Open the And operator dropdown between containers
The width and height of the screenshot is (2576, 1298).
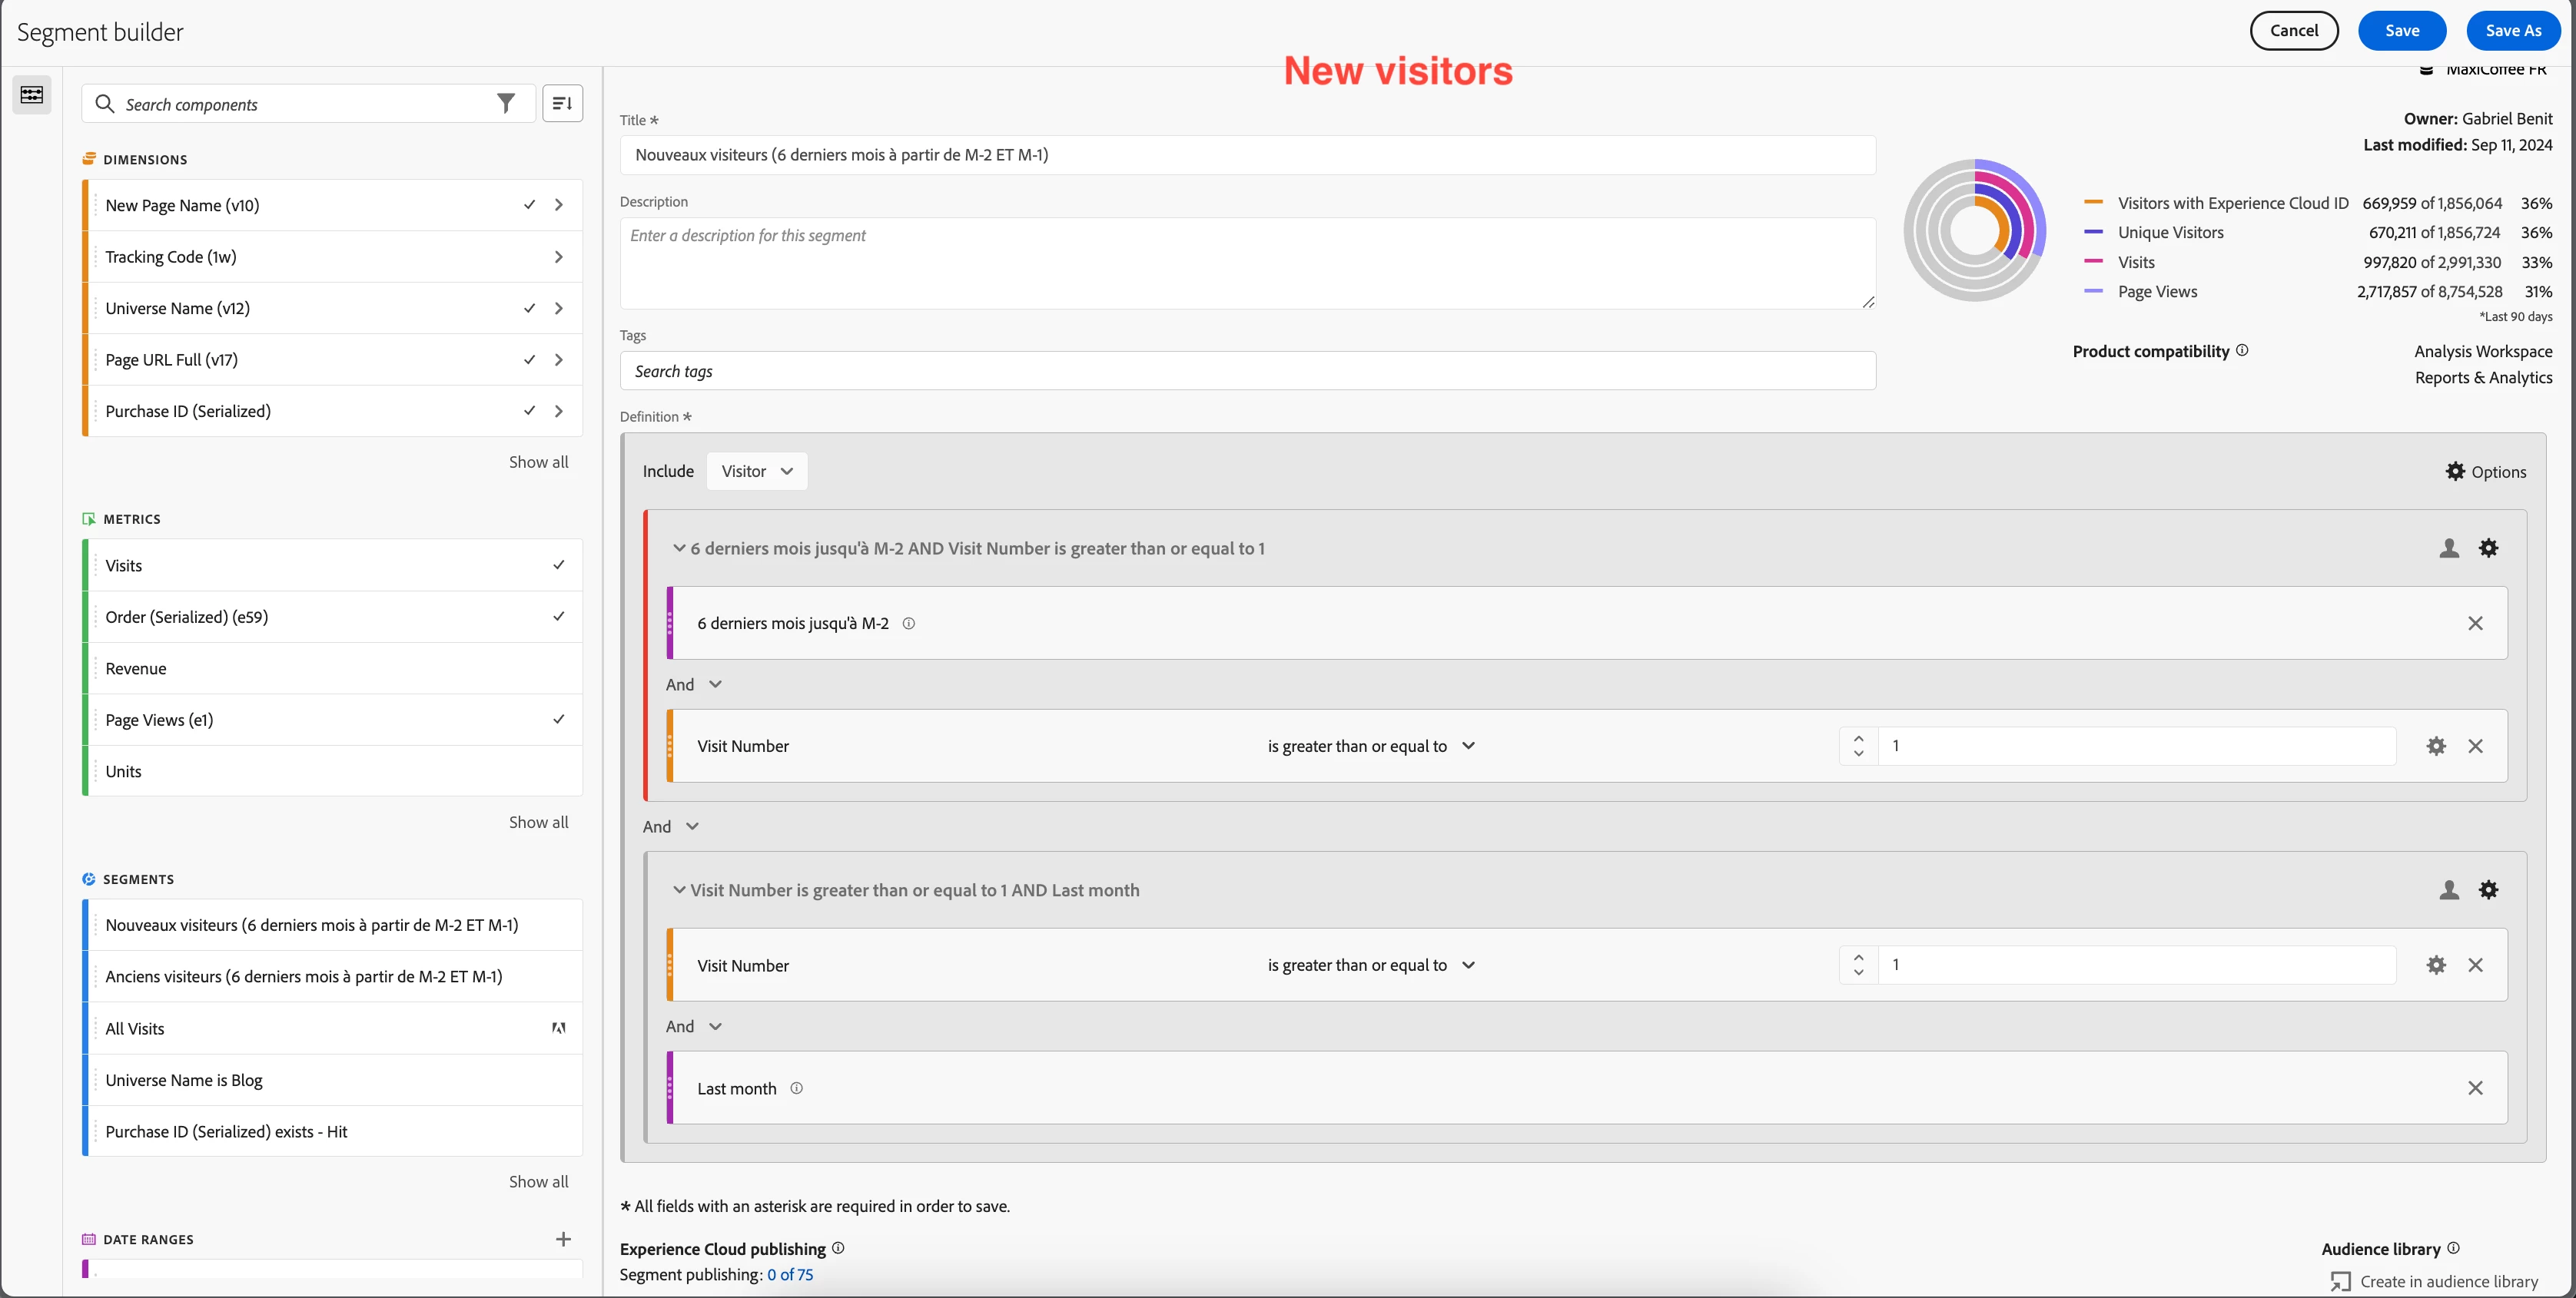[x=671, y=826]
